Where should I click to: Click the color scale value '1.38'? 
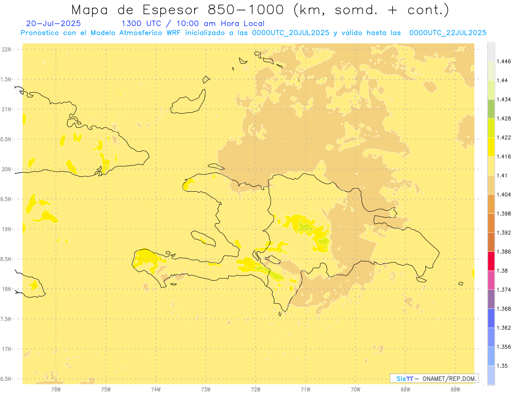[502, 271]
